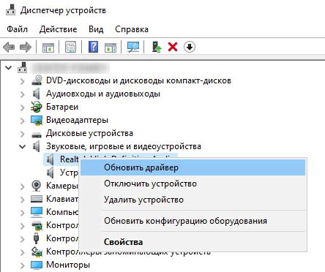325x272 pixels.
Task: Scan for hardware changes monitor icon
Action: pos(133,47)
